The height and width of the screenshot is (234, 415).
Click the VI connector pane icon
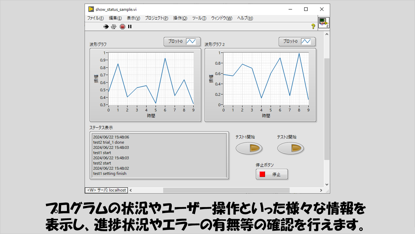pyautogui.click(x=324, y=23)
